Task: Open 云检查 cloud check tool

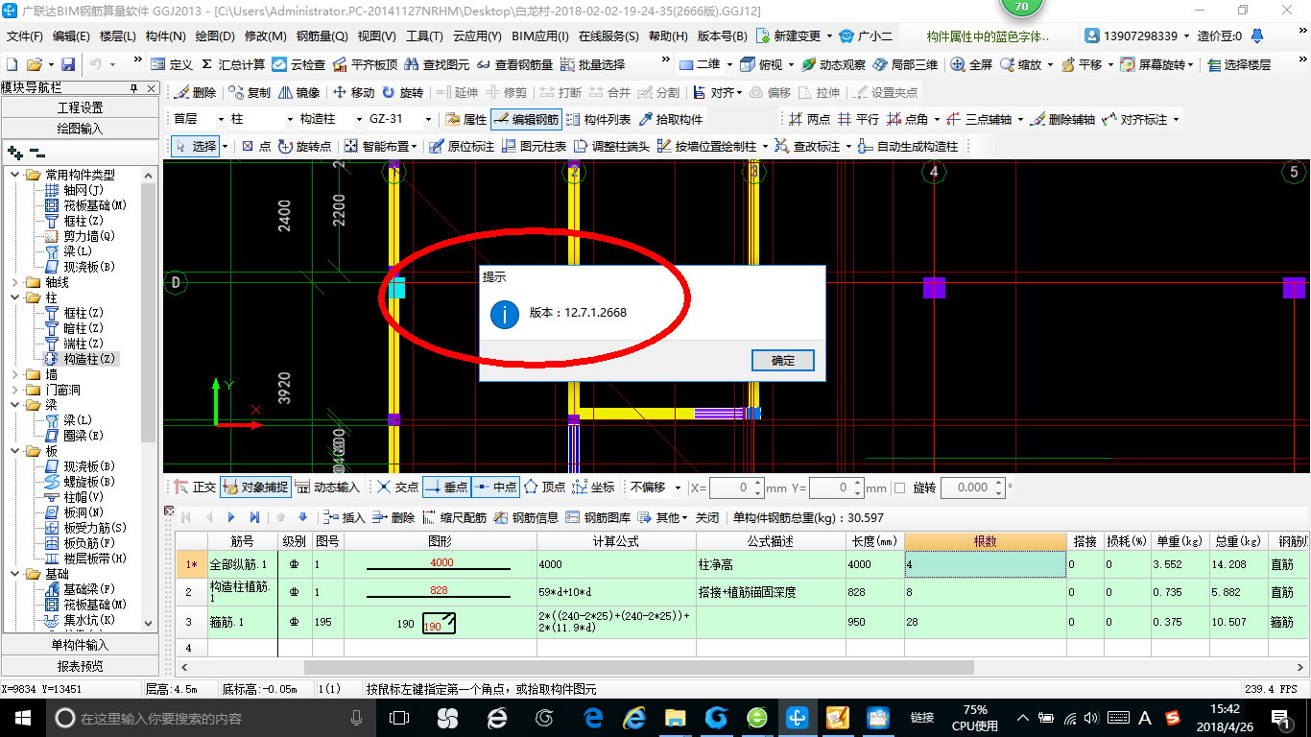Action: 298,64
